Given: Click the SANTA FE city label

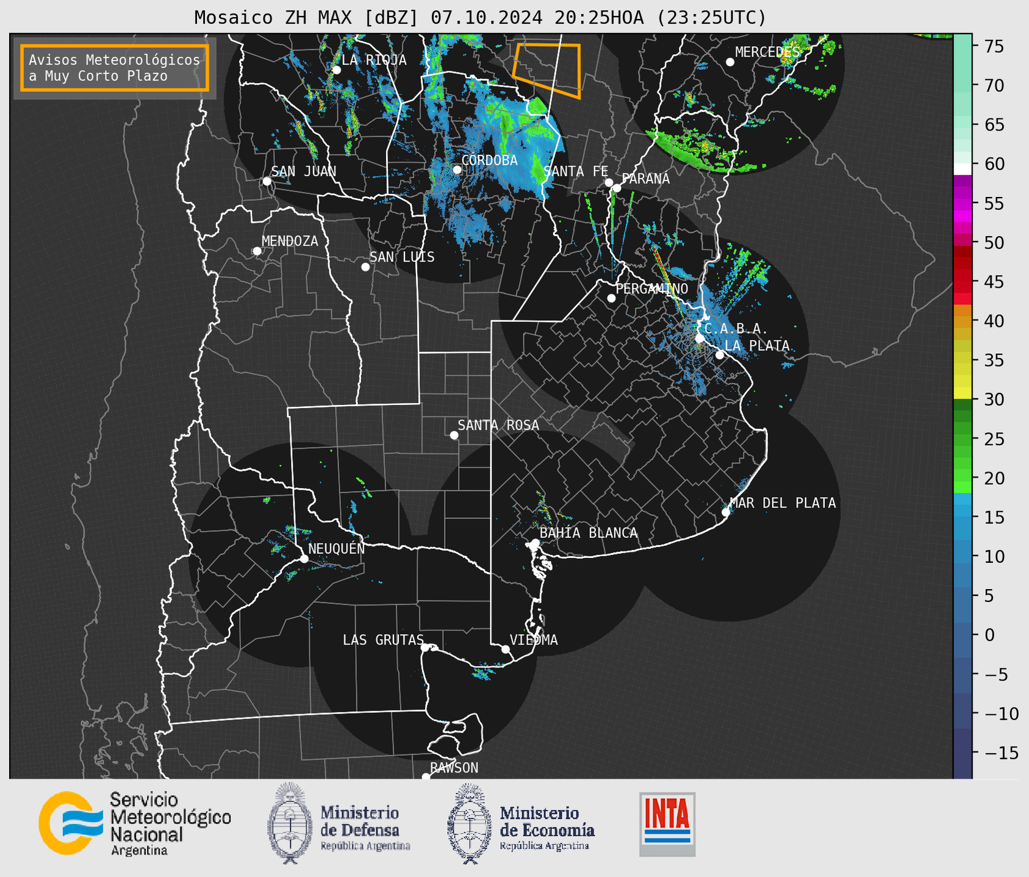Looking at the screenshot, I should coord(576,171).
